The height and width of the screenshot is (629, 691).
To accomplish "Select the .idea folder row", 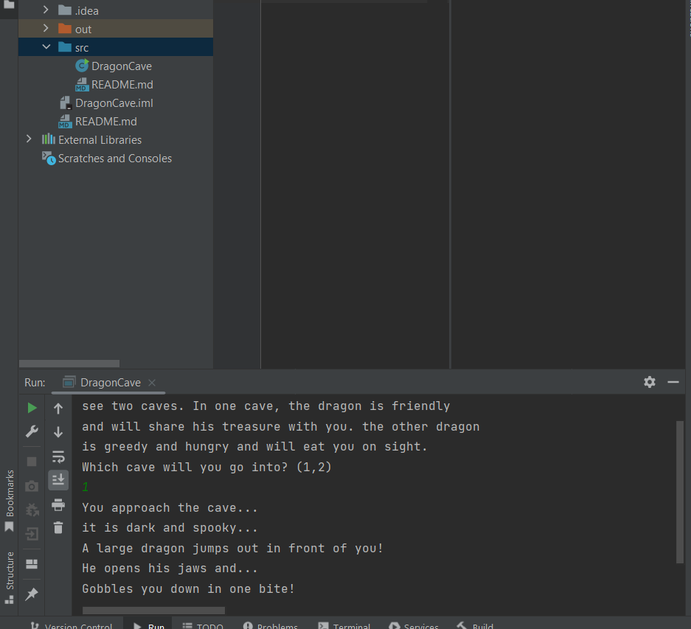I will (116, 10).
